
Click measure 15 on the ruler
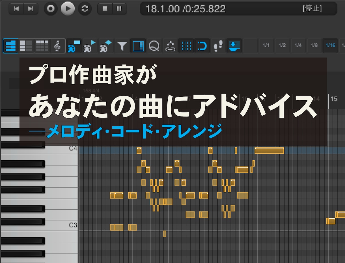[334, 99]
